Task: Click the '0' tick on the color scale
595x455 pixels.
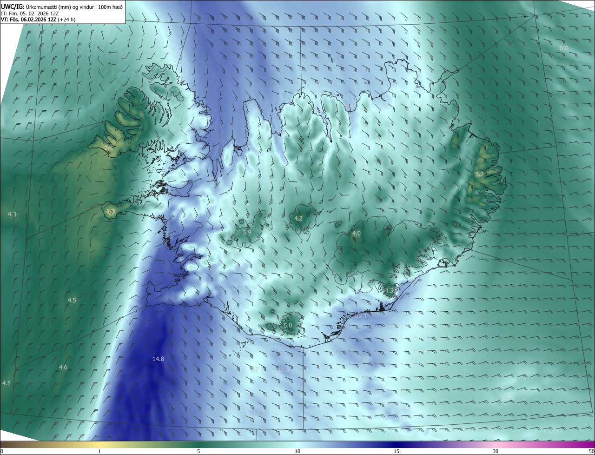Action: [x=1, y=451]
